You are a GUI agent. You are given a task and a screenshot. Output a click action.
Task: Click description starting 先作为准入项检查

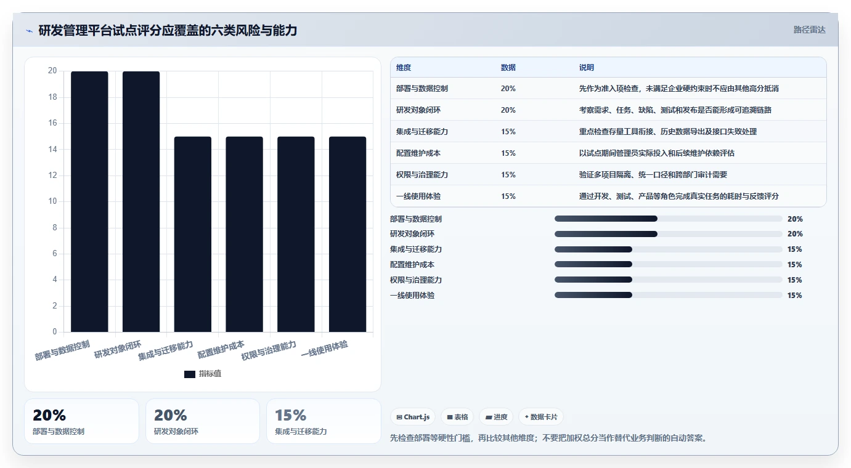(x=679, y=89)
